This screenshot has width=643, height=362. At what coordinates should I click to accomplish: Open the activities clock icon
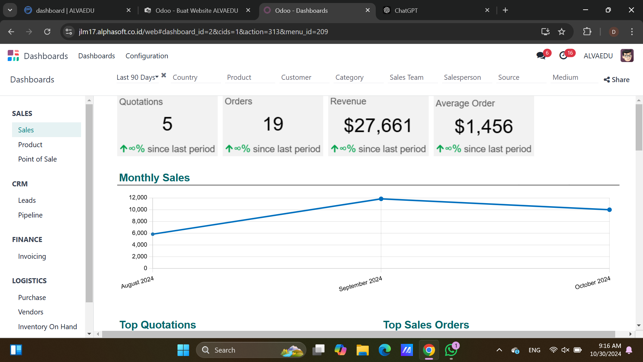pos(563,56)
